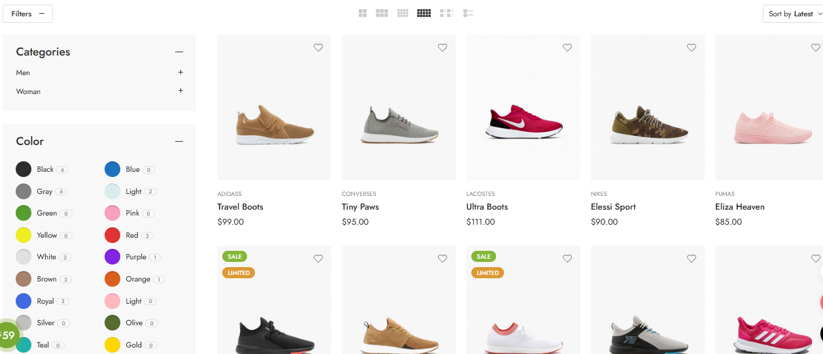Open the Tiny Paws product link
The height and width of the screenshot is (354, 823).
coord(360,207)
